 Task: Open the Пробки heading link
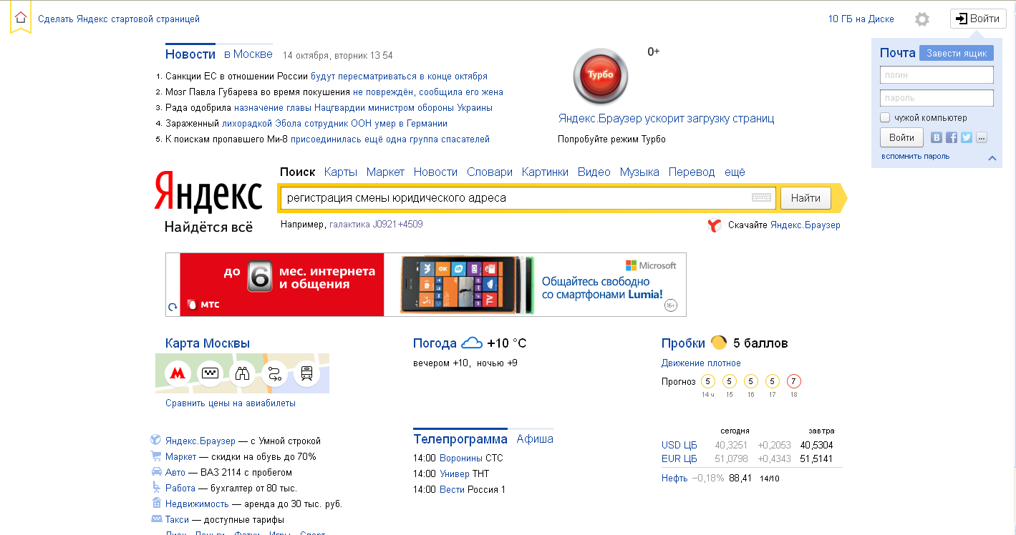tap(684, 343)
